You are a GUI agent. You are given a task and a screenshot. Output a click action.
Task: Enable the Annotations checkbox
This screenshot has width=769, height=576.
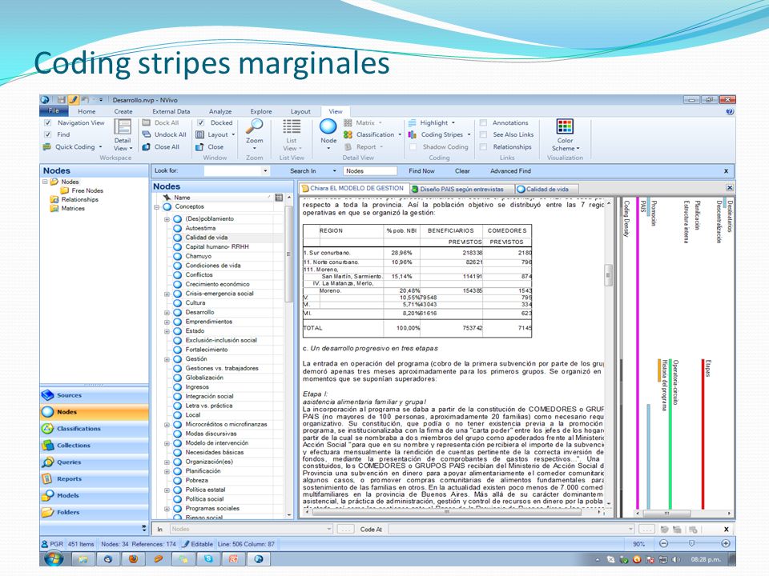(483, 122)
